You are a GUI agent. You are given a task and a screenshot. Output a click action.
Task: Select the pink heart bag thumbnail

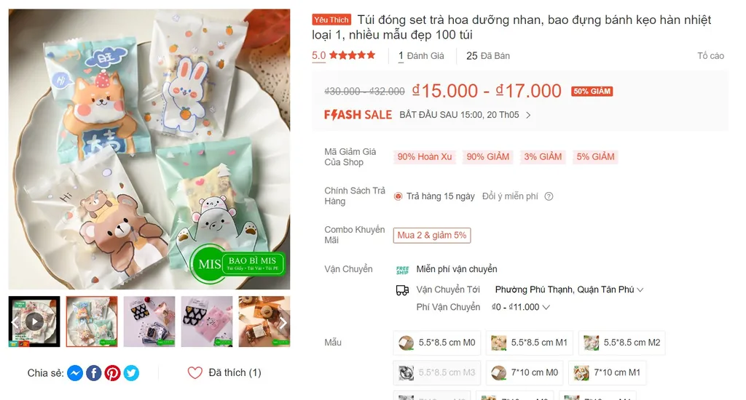click(x=206, y=321)
